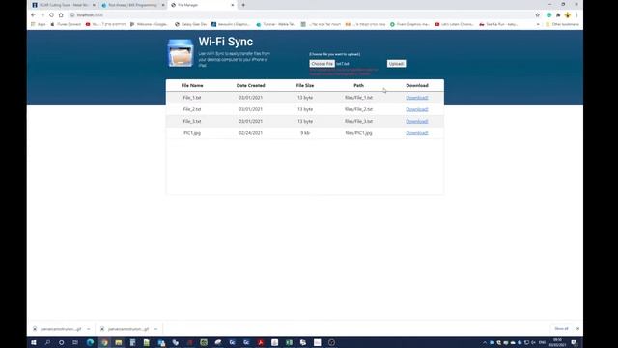Open the Windows Start menu
Image resolution: width=618 pixels, height=348 pixels.
tap(34, 342)
